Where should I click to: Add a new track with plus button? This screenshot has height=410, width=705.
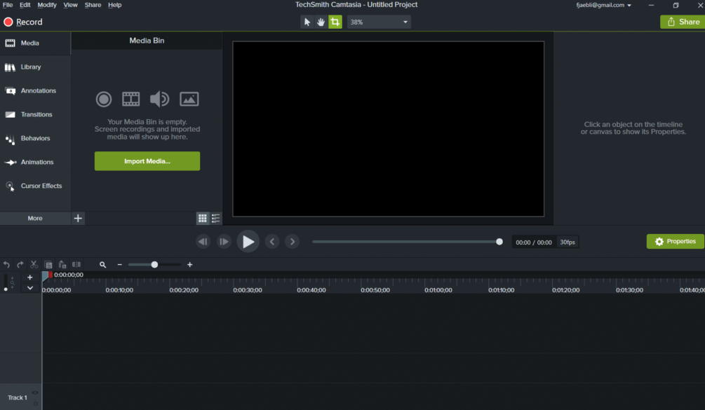tap(30, 278)
